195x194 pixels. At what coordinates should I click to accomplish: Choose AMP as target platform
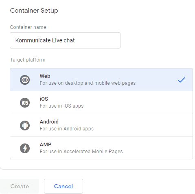pyautogui.click(x=101, y=148)
